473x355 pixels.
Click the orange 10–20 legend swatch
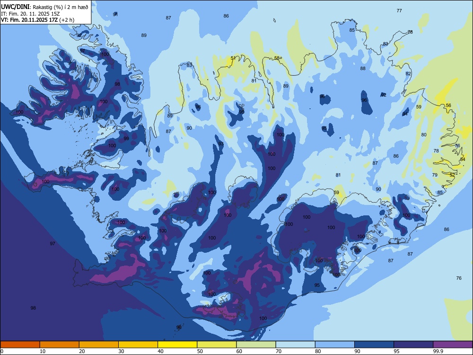tap(60, 345)
